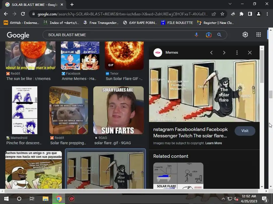The height and width of the screenshot is (204, 273).
Task: Share this page from the address bar
Action: [x=214, y=14]
